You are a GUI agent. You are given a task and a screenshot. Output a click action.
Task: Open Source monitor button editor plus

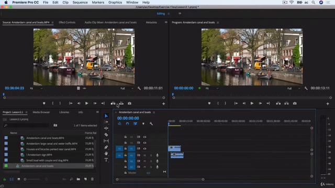pos(164,104)
